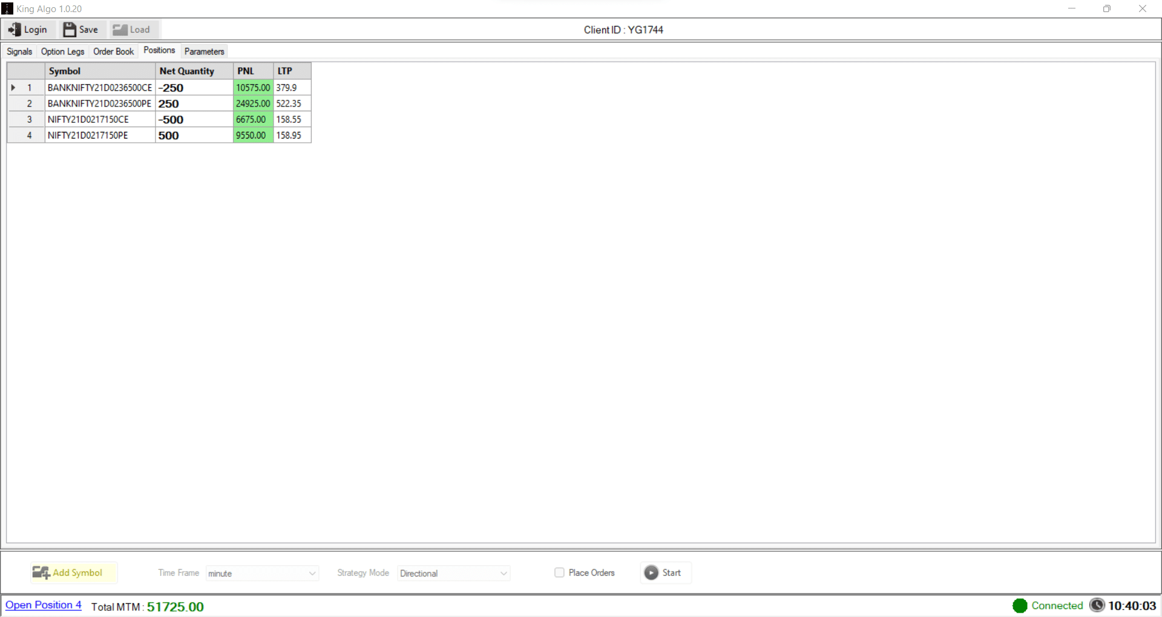Click the Save floppy disk icon
Screen dimensions: 1162x617
click(70, 30)
